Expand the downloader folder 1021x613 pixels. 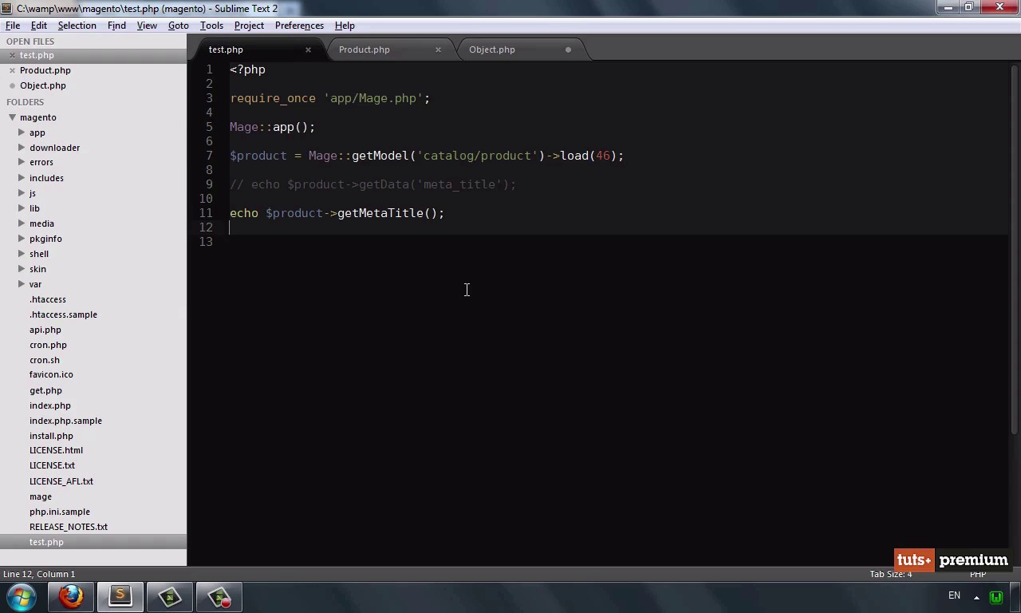coord(22,148)
